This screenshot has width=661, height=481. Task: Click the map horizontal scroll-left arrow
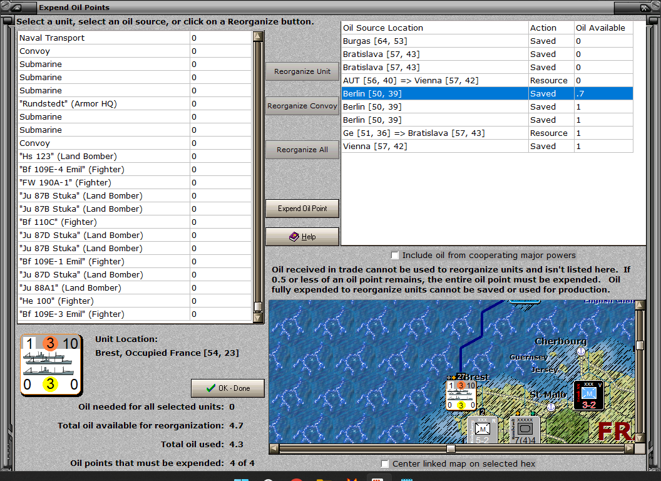pos(274,448)
